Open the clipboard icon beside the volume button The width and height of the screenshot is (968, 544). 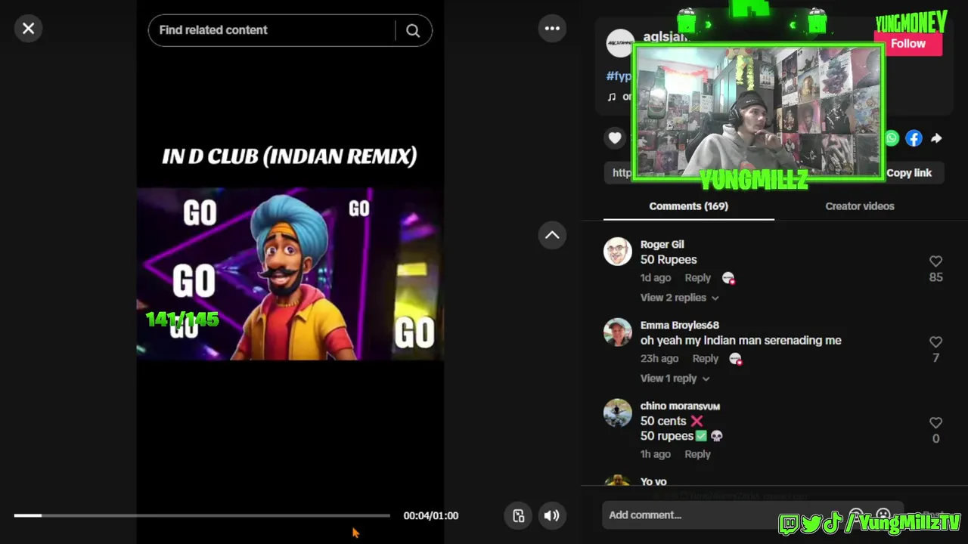click(518, 516)
